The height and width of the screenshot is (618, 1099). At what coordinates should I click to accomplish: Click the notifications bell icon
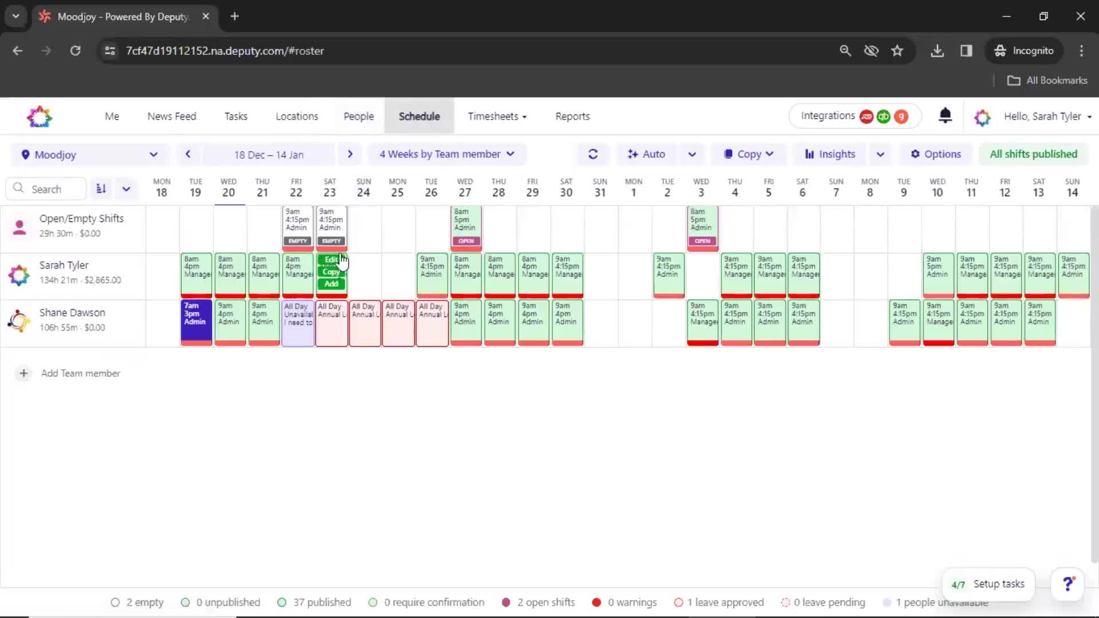pos(945,116)
